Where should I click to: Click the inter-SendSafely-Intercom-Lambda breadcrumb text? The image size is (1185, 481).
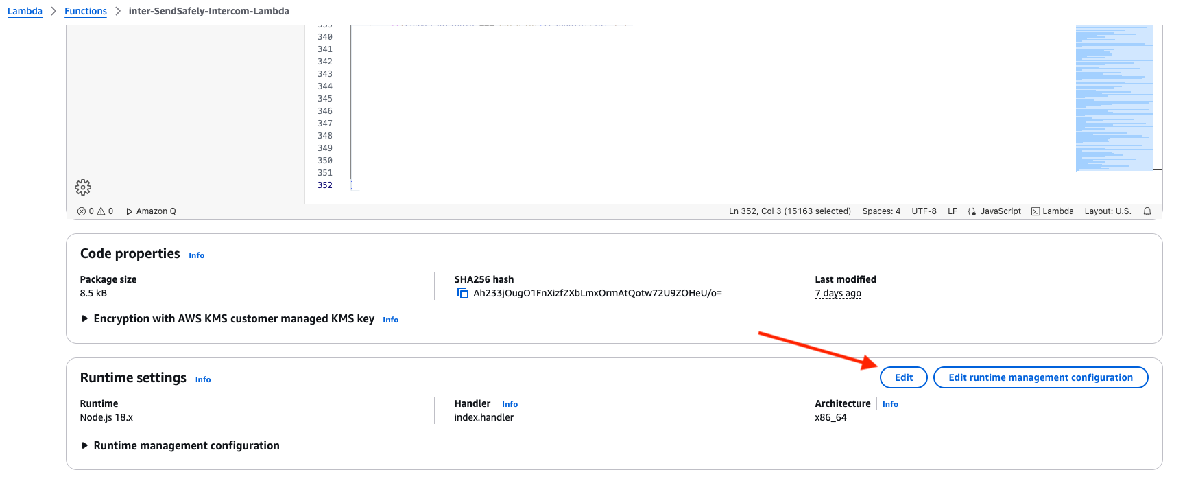click(x=209, y=11)
